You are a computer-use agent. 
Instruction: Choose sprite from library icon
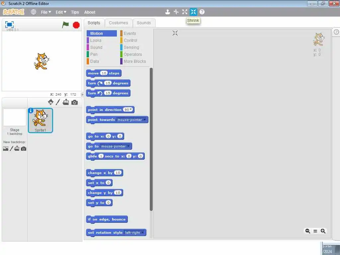(51, 102)
